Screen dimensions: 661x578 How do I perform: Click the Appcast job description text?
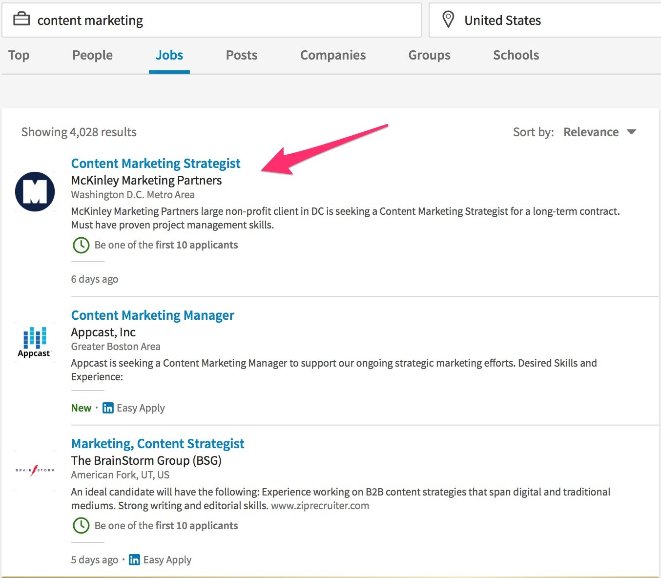[x=334, y=370]
